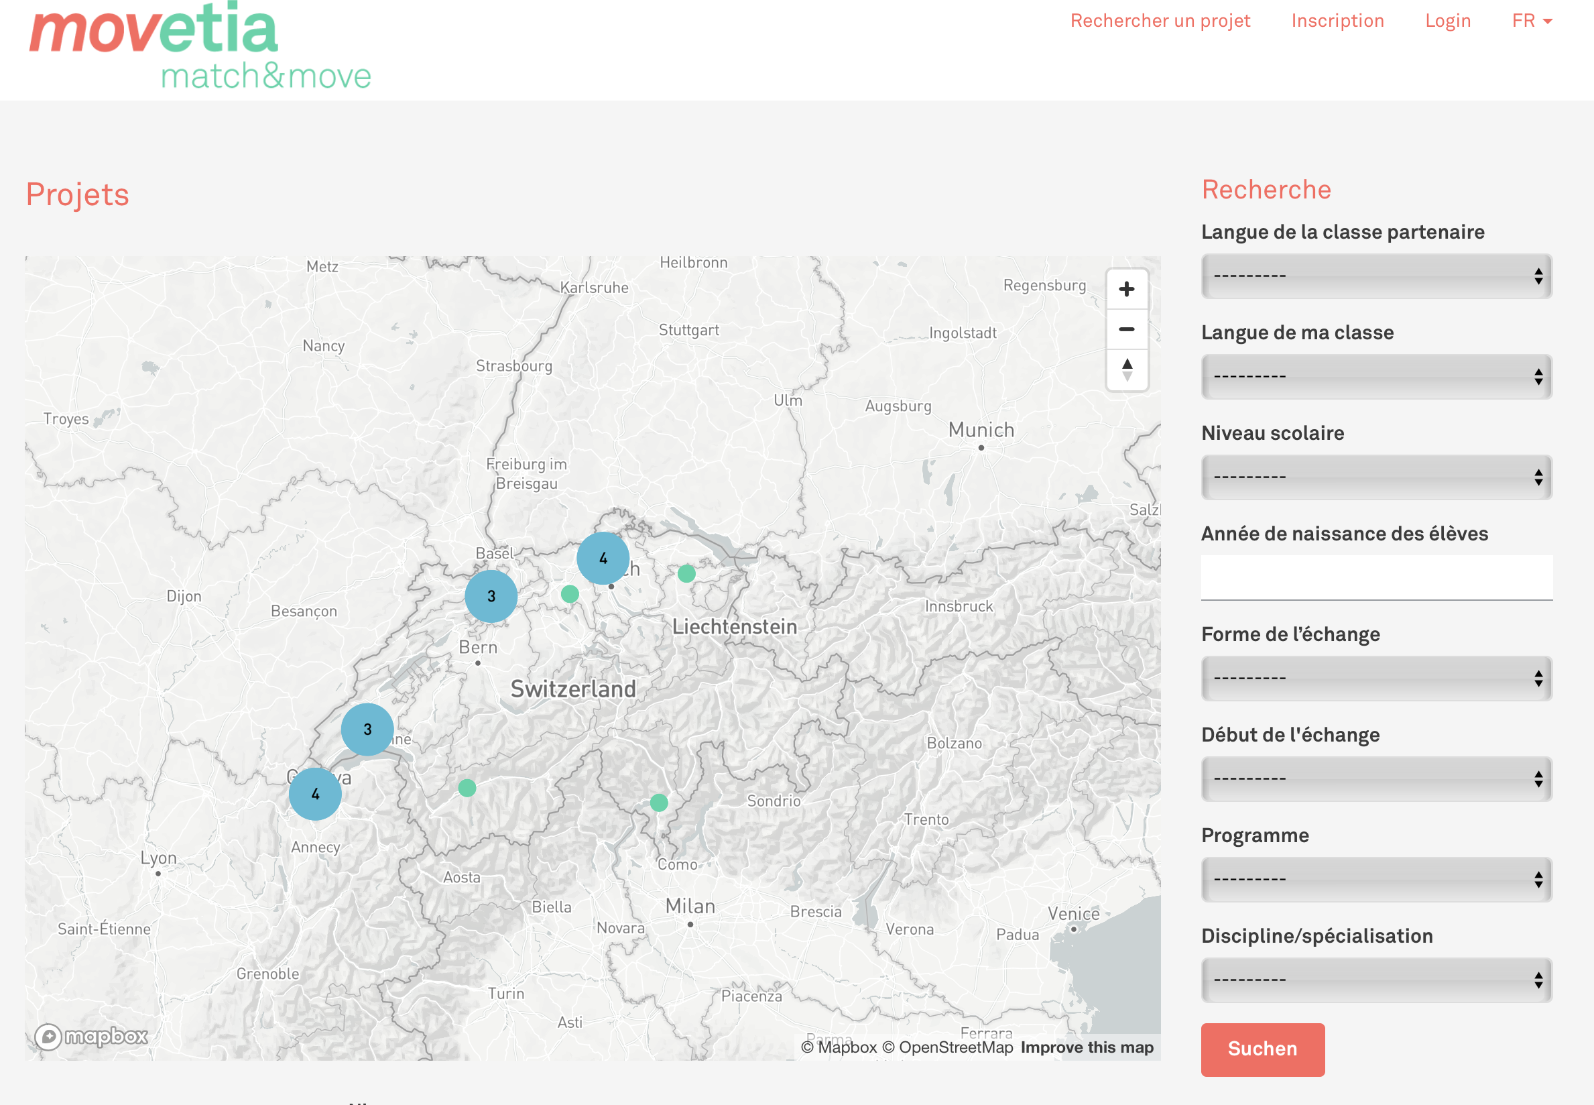Screen dimensions: 1594x1105
Task: Click the cluster marker 4 at Geneva
Action: tap(315, 794)
